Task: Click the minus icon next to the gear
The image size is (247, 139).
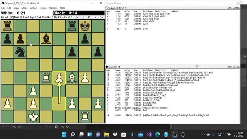Action: click(51, 127)
